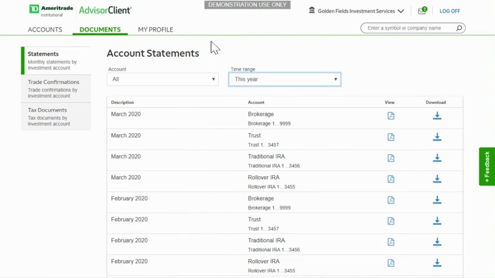View February 2020 Trust statement PDF
The width and height of the screenshot is (495, 278).
pos(391,221)
